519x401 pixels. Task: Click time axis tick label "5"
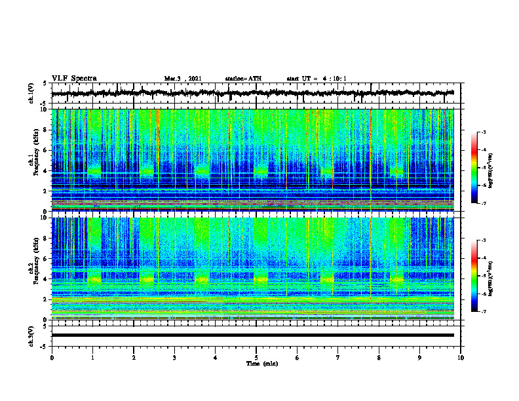256,358
